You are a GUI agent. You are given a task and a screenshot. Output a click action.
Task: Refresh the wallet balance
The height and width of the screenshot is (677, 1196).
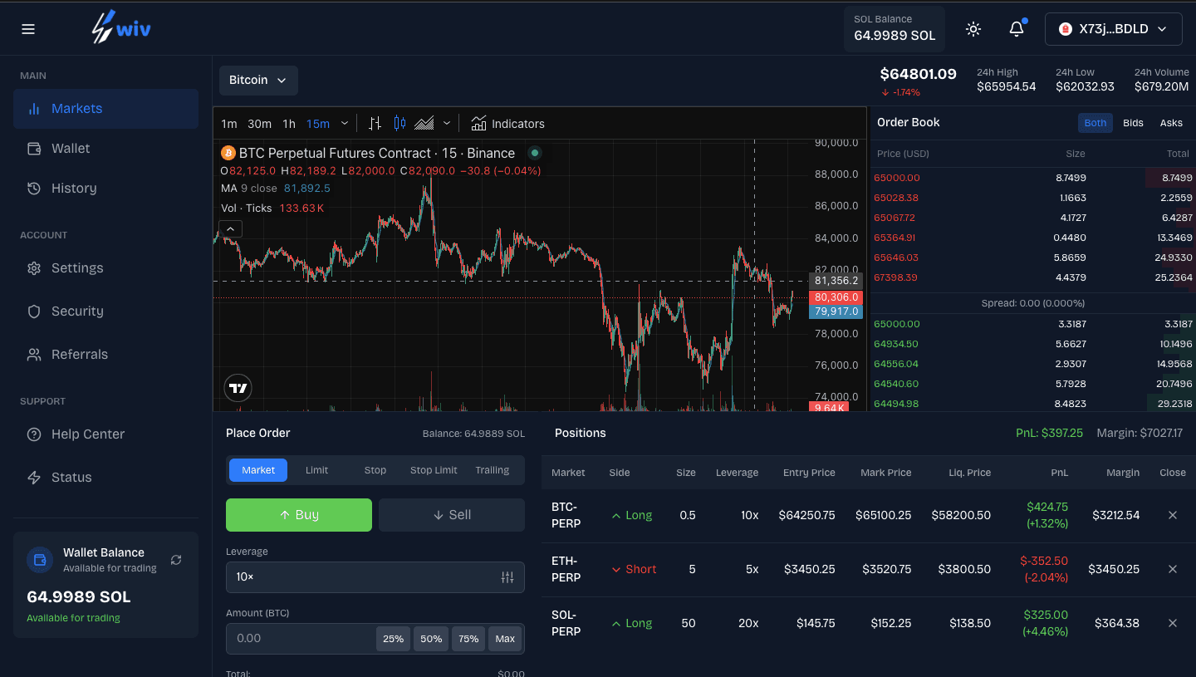[x=176, y=560]
